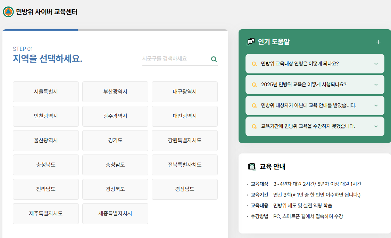The height and width of the screenshot is (238, 391).
Task: Expand the FAQ about 민방위 교육대상 연령
Action: [315, 64]
